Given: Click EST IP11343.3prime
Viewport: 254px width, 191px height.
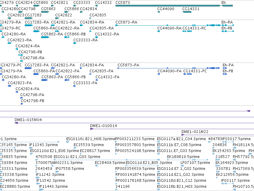Looking at the screenshot, I should (x=31, y=148).
